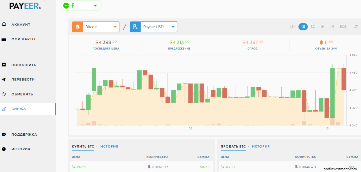The height and width of the screenshot is (172, 361).
Task: Click the Bitcoin icon in sell order row
Action: point(296,167)
